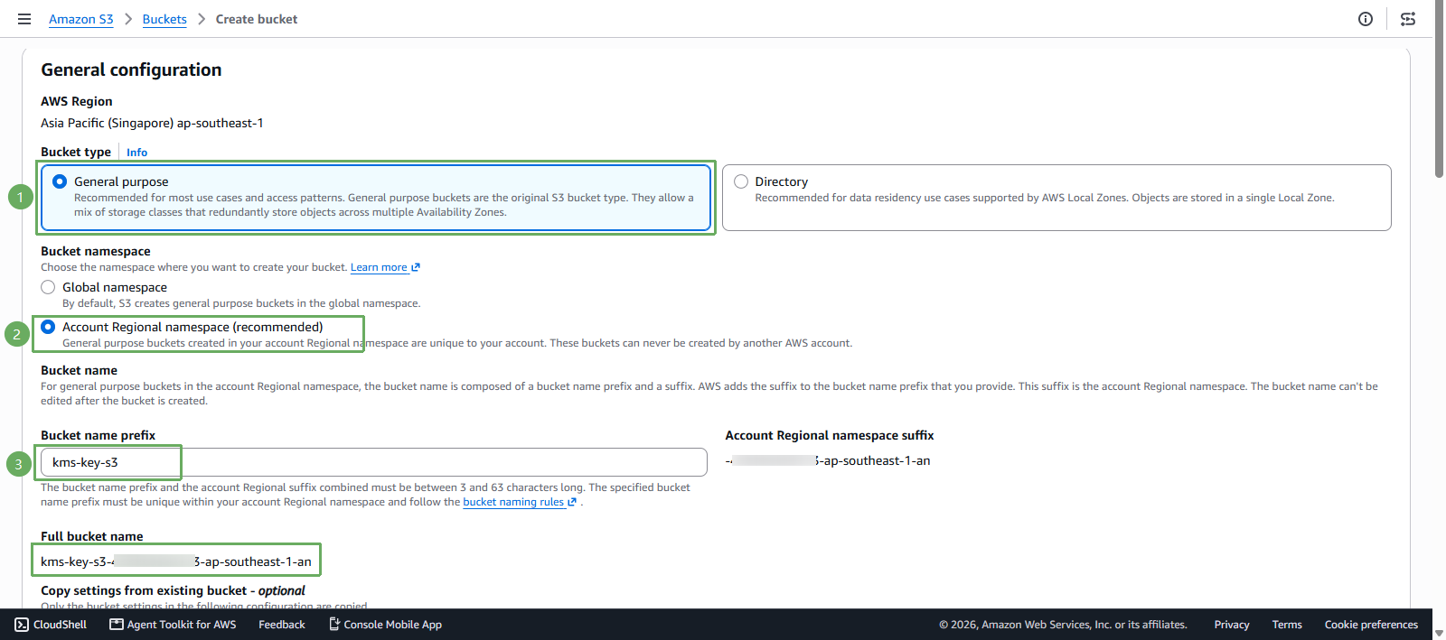Screen dimensions: 1446x640
Task: Open the hamburger navigation menu
Action: click(24, 19)
